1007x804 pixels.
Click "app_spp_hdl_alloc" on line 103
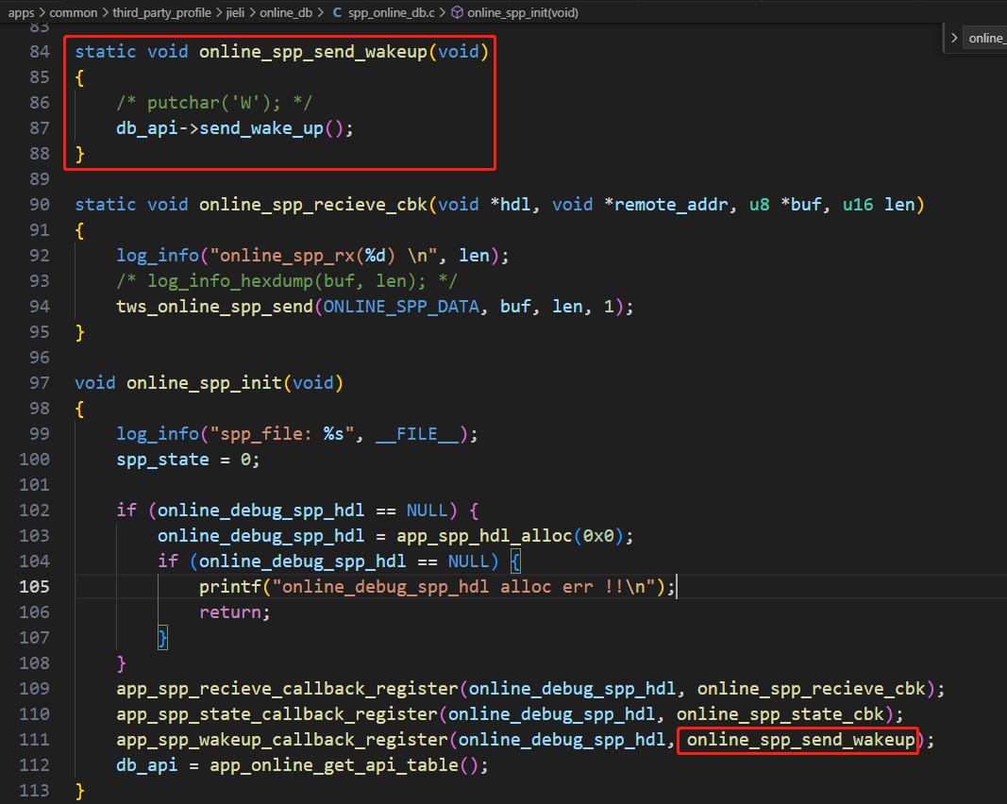(484, 536)
